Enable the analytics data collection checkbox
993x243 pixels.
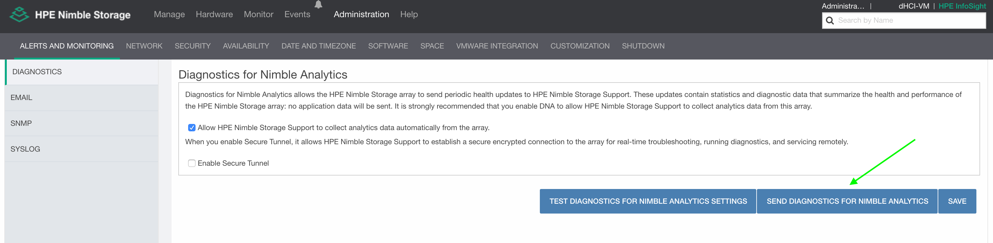pyautogui.click(x=192, y=128)
